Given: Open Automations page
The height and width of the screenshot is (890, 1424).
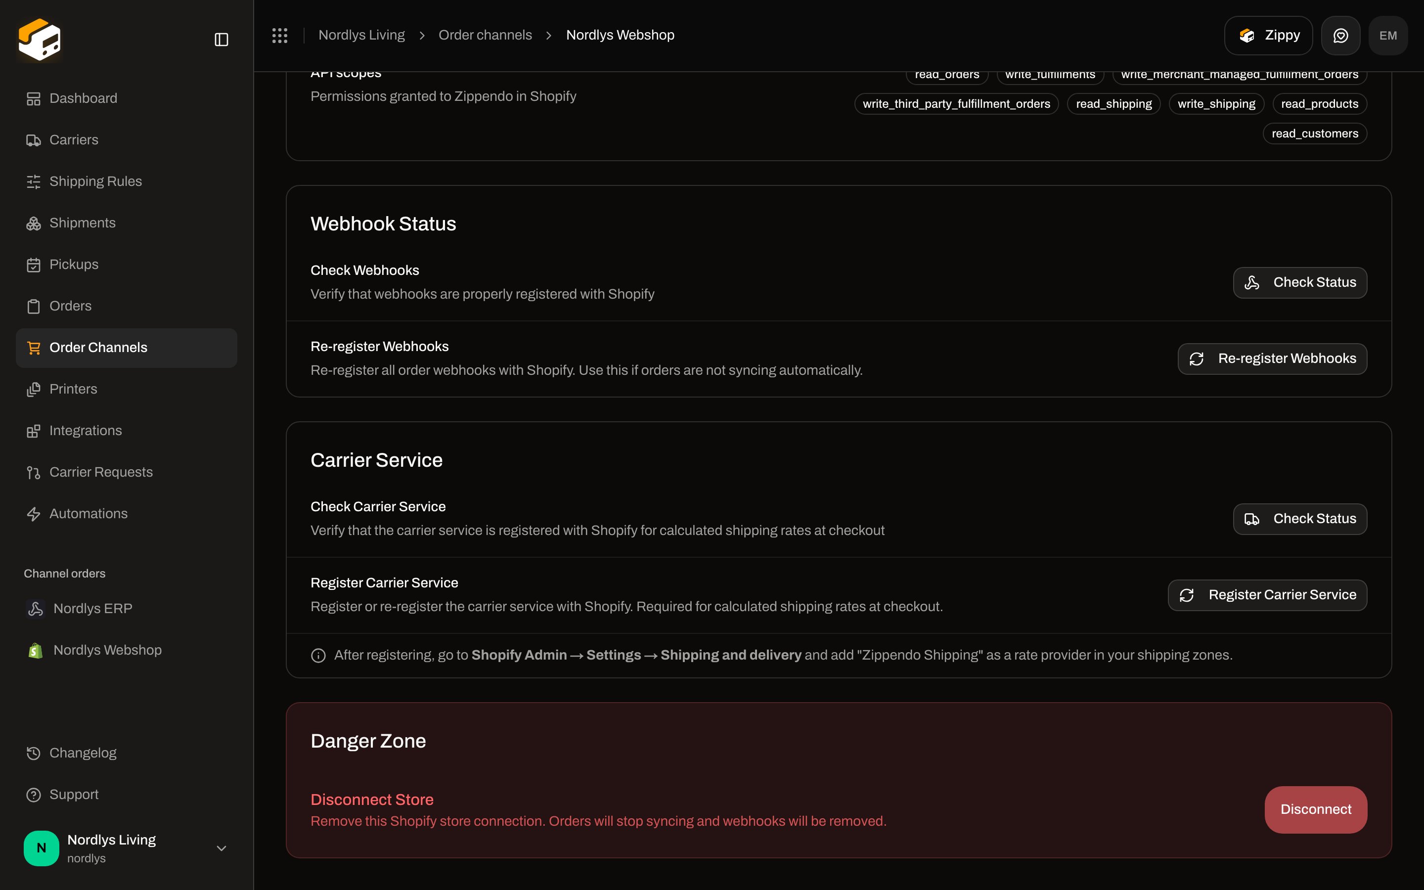Looking at the screenshot, I should pos(127,514).
